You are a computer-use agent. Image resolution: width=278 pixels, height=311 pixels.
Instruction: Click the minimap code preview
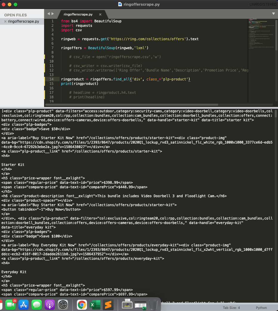(x=261, y=34)
